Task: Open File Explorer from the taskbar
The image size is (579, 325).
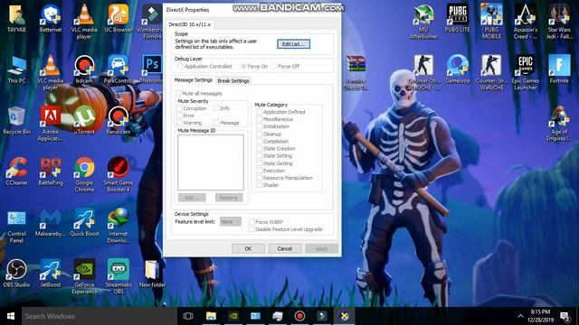Action: point(211,316)
